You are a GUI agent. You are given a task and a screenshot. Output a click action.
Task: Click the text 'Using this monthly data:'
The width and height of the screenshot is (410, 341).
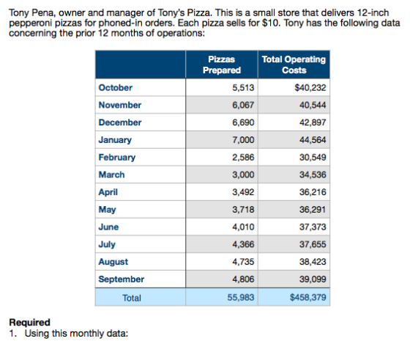[76, 334]
